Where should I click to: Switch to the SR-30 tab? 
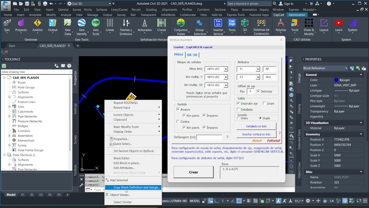click(x=192, y=55)
